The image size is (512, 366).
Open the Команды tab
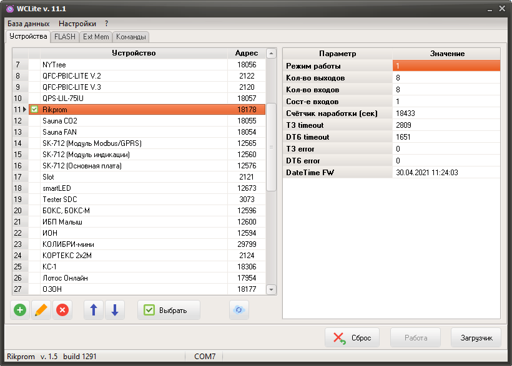tap(131, 37)
